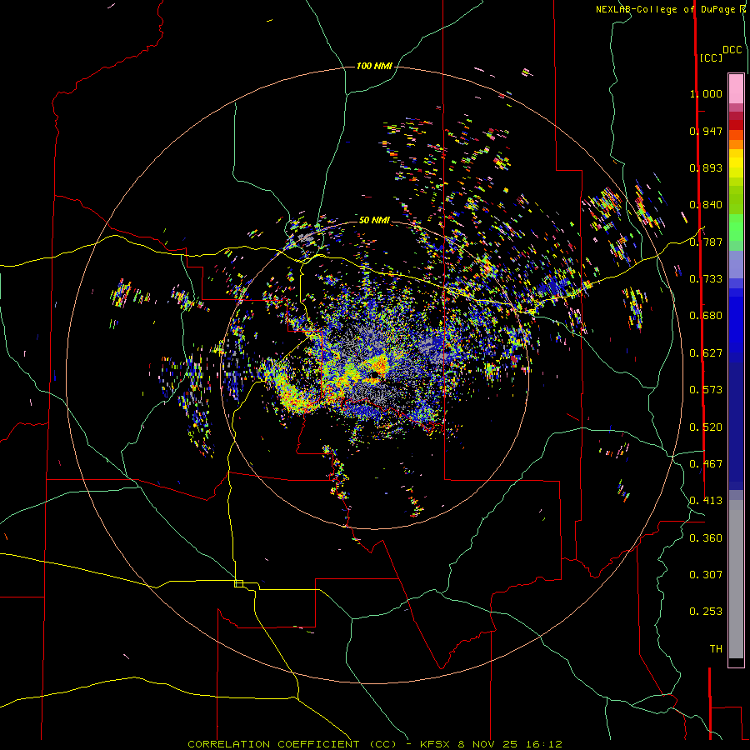750x750 pixels.
Task: Select the 0.307 scale value
Action: tap(706, 575)
